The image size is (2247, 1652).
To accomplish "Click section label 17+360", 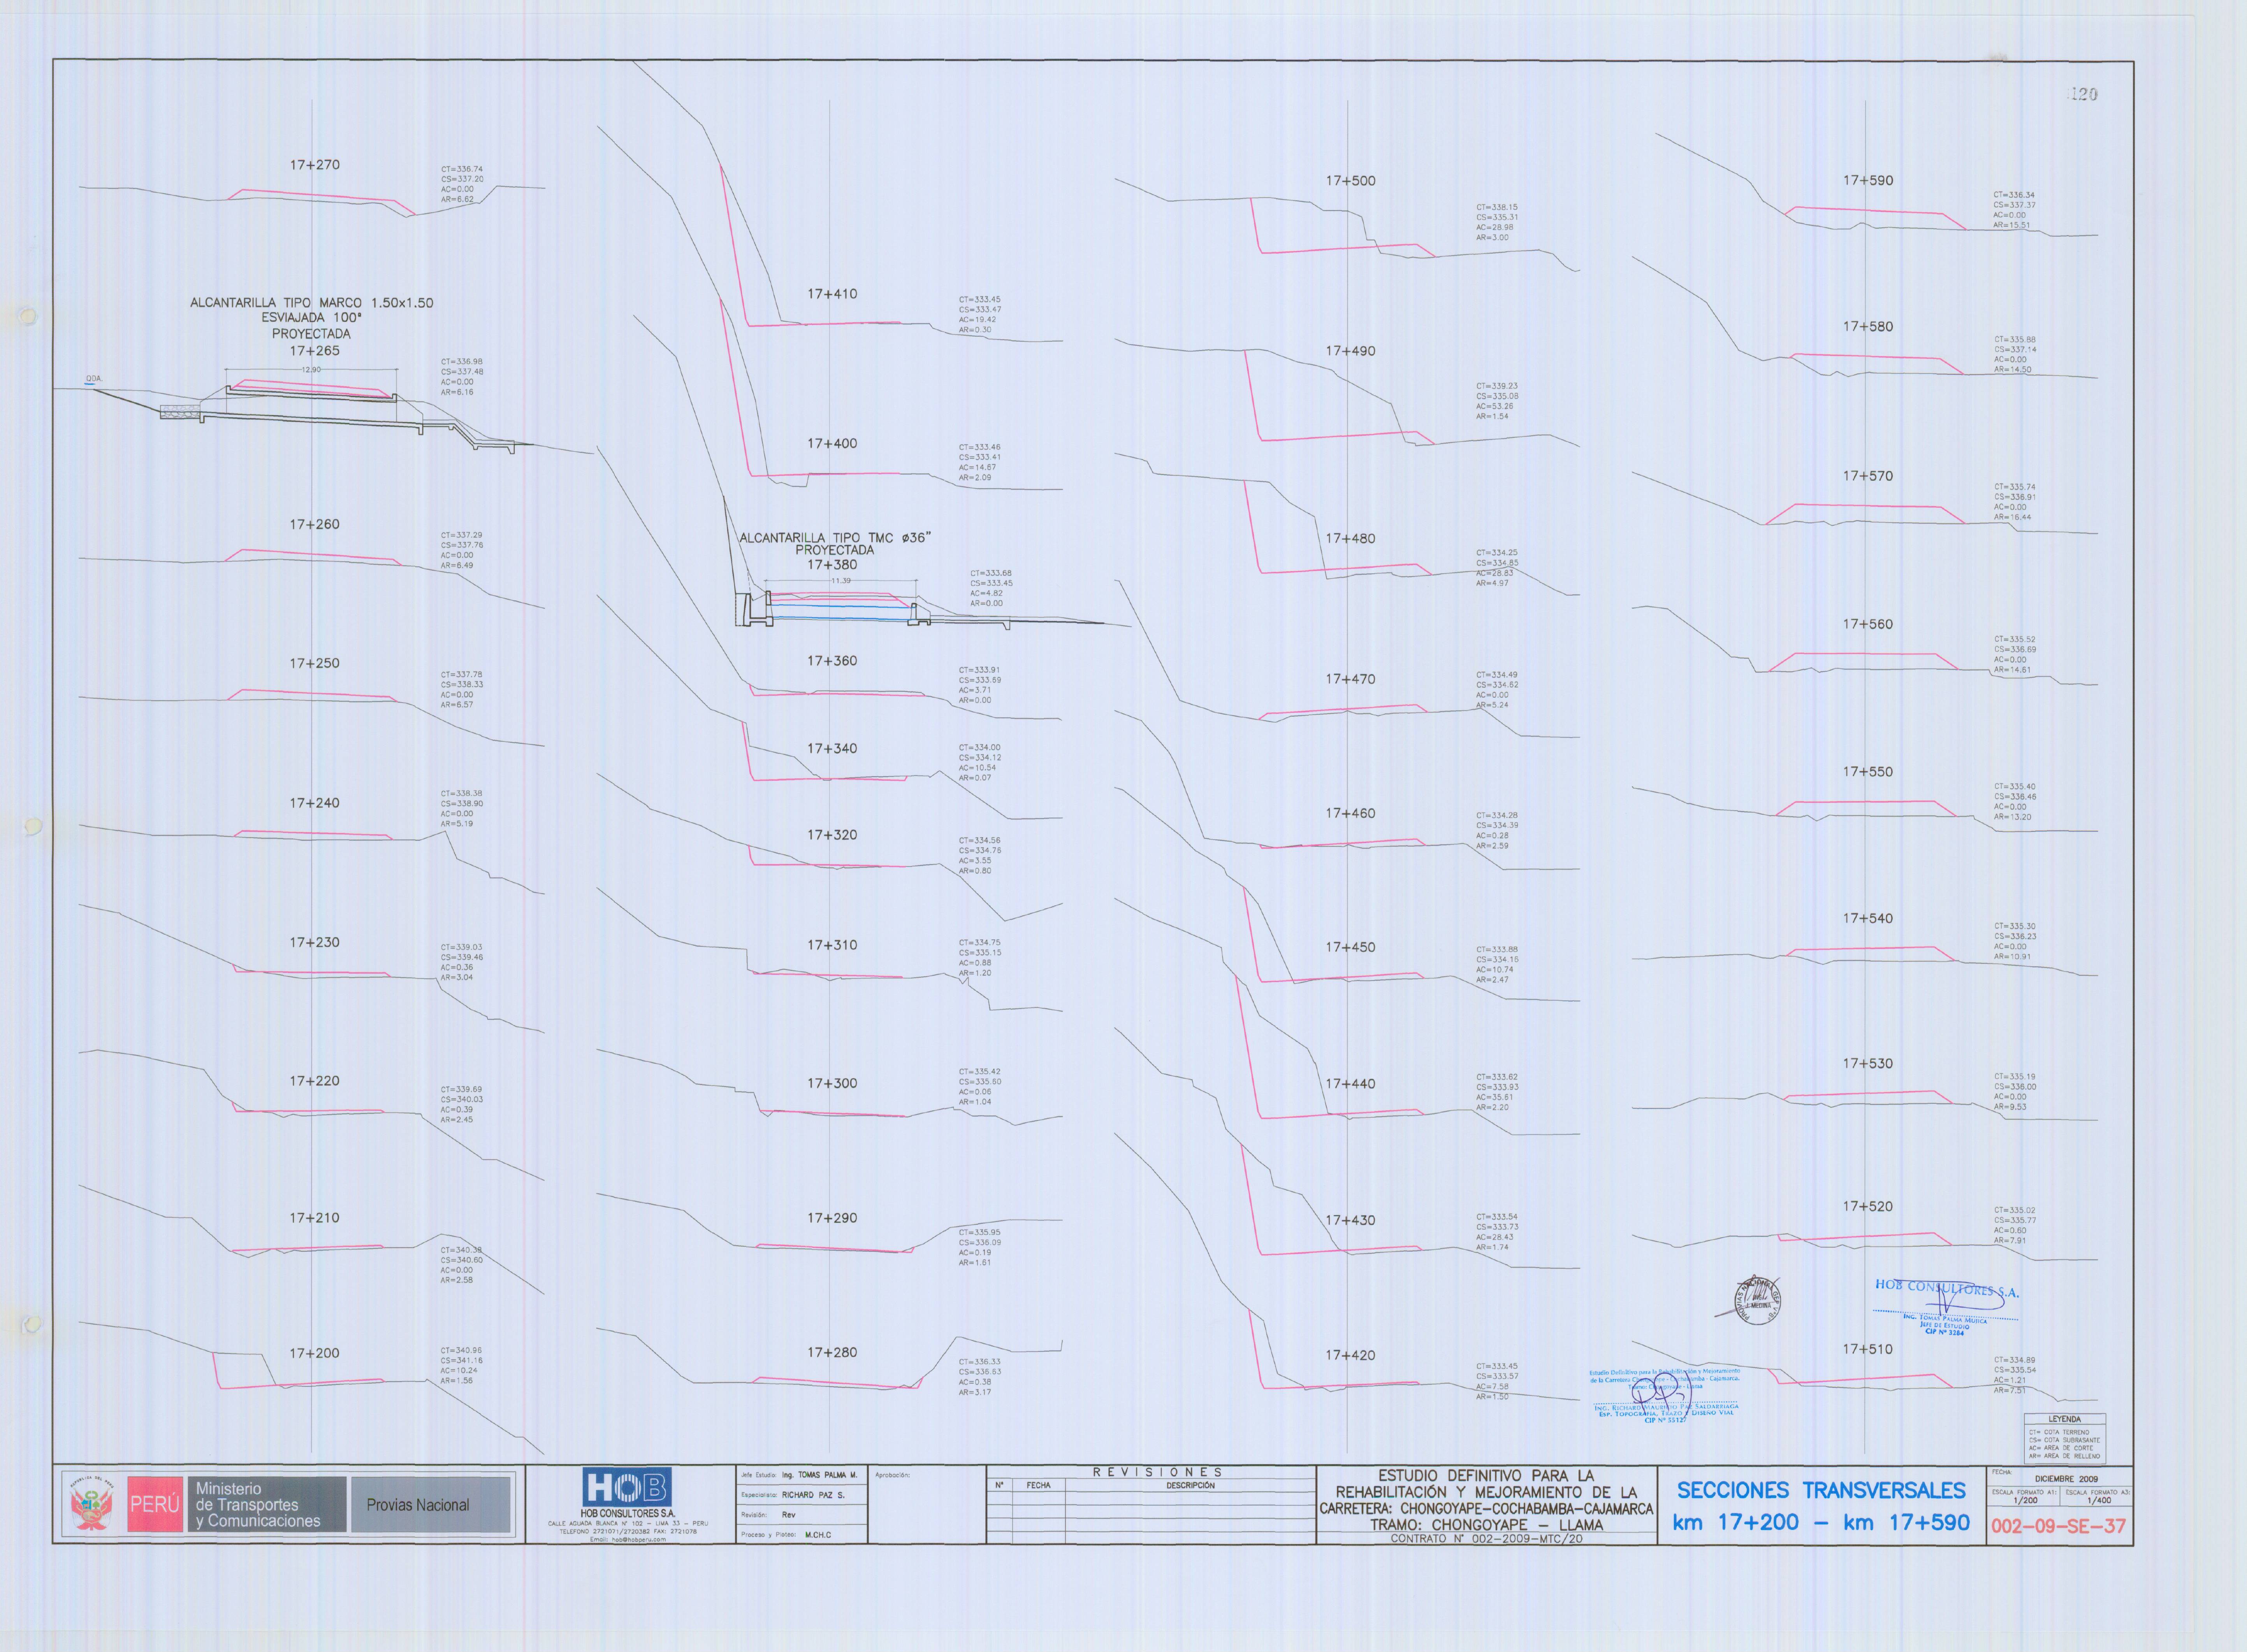I will coord(832,662).
